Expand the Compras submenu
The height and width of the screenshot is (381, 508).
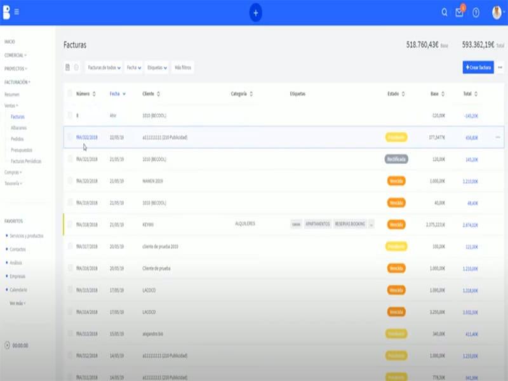[x=13, y=172]
